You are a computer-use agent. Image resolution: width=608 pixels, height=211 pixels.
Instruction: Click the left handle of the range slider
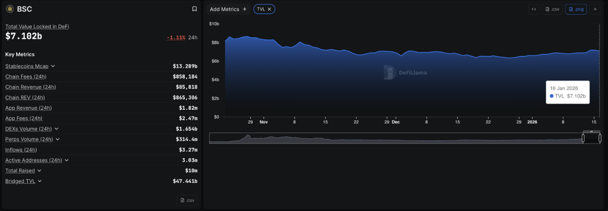click(583, 138)
